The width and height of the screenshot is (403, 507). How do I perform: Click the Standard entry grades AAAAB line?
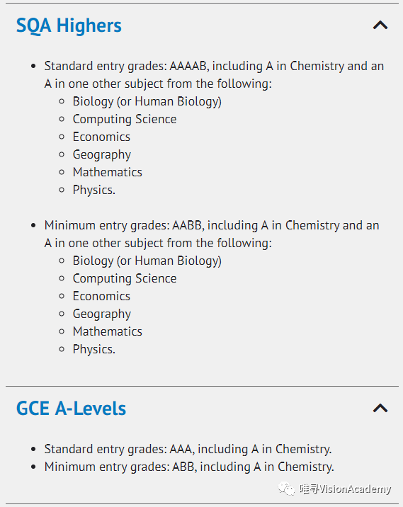214,74
